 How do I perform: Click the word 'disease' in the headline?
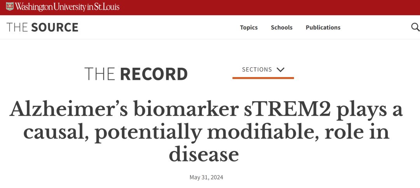click(x=203, y=154)
